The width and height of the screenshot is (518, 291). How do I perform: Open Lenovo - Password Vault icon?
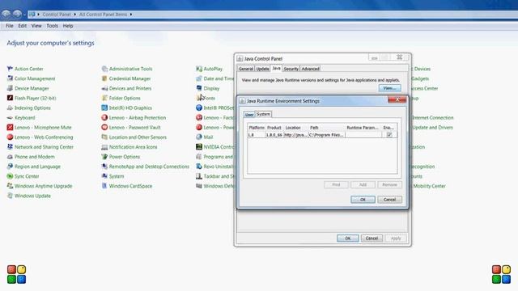(104, 128)
